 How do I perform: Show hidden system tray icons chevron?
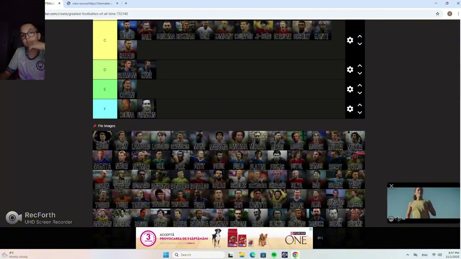tap(408, 255)
